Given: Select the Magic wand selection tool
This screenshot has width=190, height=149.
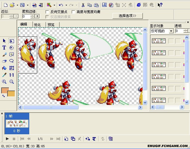Looking at the screenshot, I should tap(12, 54).
